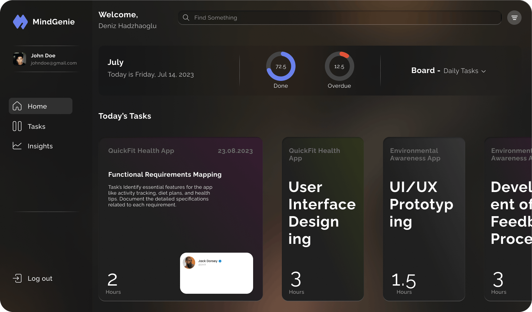Click the 3 Hours value on User Interface card
Screen dimensions: 532x312
(296, 283)
